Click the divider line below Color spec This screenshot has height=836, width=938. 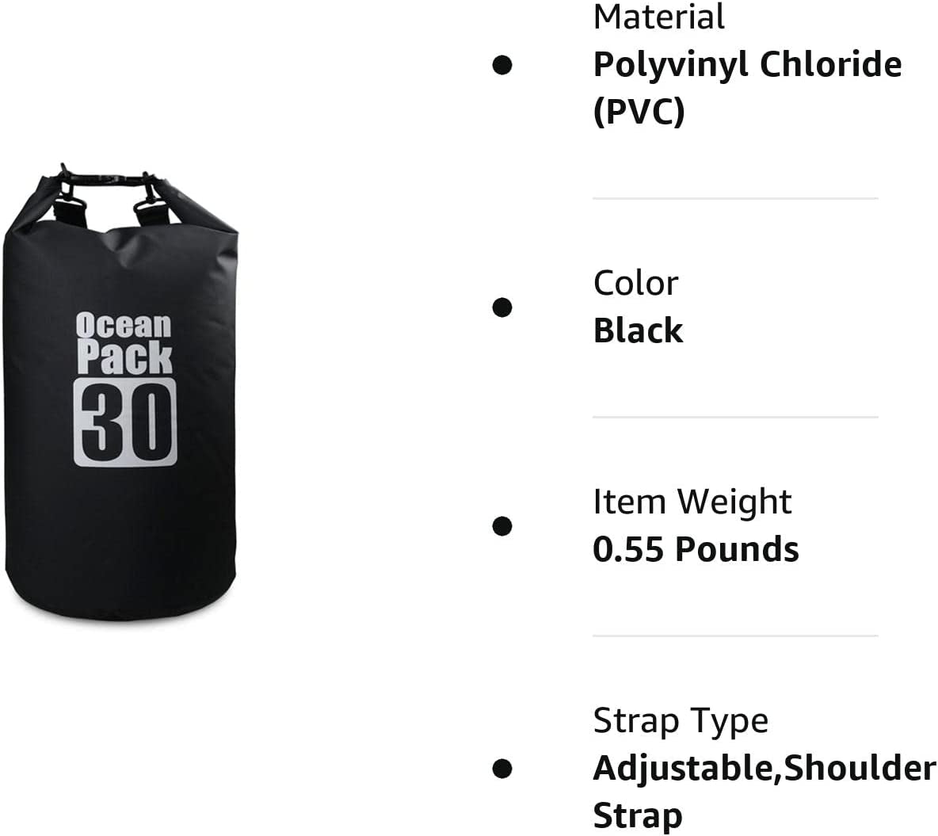coord(735,417)
